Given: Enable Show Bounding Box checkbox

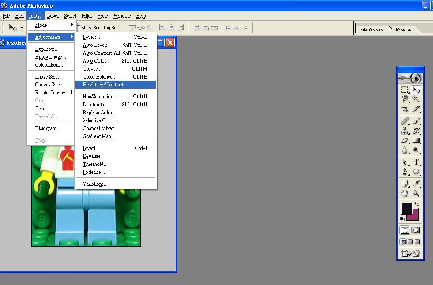Looking at the screenshot, I should pyautogui.click(x=79, y=28).
